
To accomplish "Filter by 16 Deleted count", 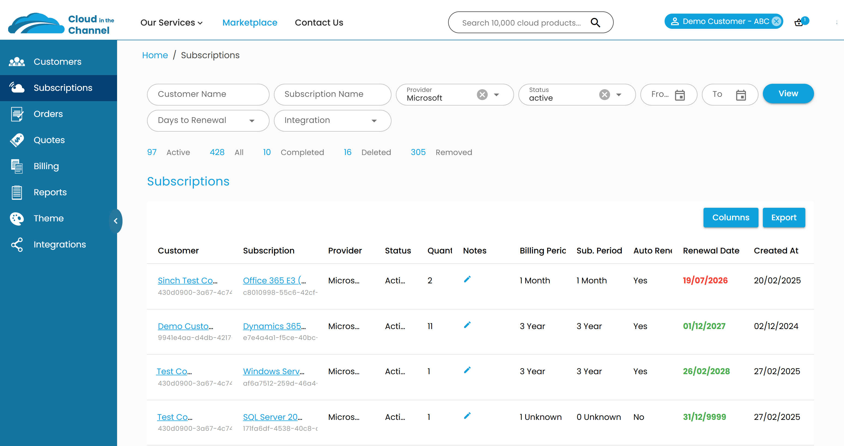I will point(367,153).
